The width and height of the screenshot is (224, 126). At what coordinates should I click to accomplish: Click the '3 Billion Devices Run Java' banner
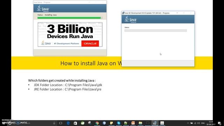click(70, 34)
